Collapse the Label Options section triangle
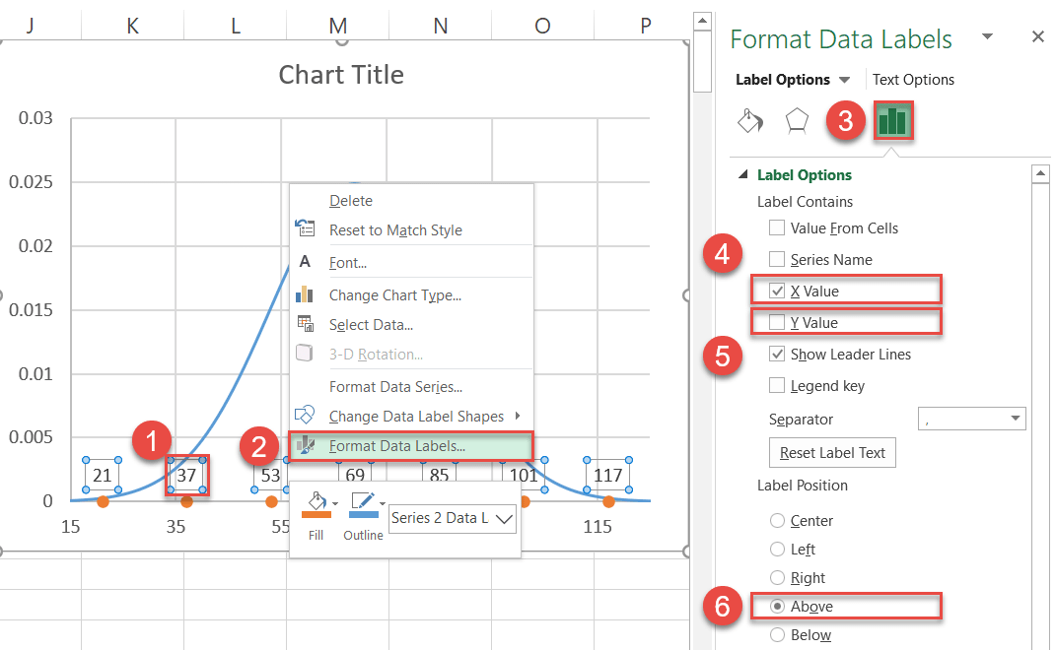1056x650 pixels. 742,174
